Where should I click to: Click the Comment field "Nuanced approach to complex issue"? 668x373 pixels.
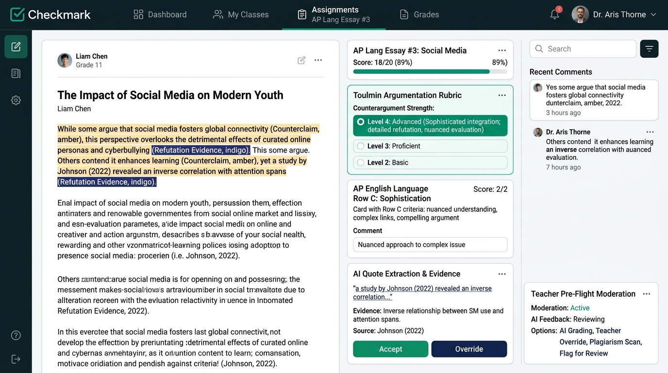coord(430,245)
